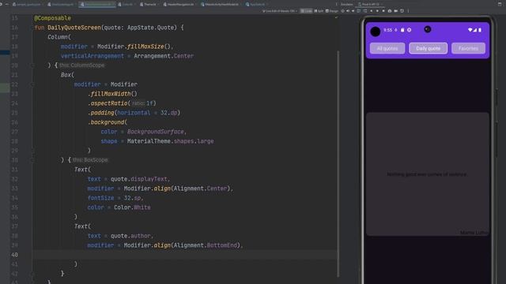Click Color.White on line 35
The image size is (506, 284).
pos(132,207)
